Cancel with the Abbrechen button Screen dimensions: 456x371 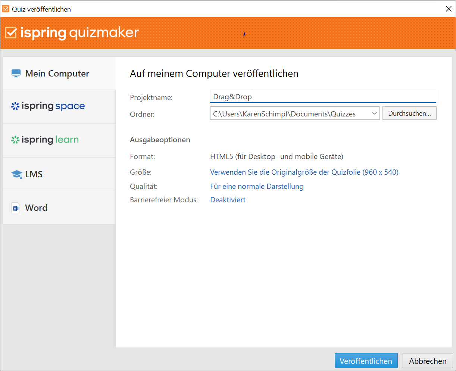pyautogui.click(x=428, y=361)
